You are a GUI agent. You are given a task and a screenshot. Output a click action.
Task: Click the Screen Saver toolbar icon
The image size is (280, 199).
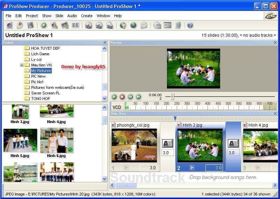178,25
